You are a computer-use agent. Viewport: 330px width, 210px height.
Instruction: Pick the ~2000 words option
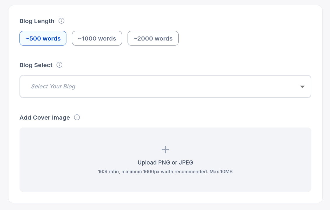(x=153, y=38)
